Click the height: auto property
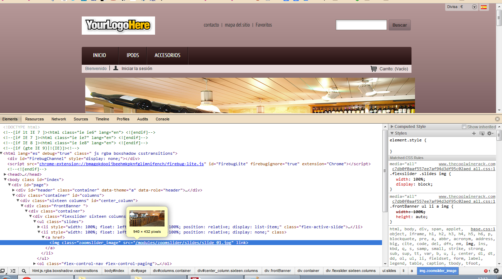The image size is (502, 279). tap(412, 217)
